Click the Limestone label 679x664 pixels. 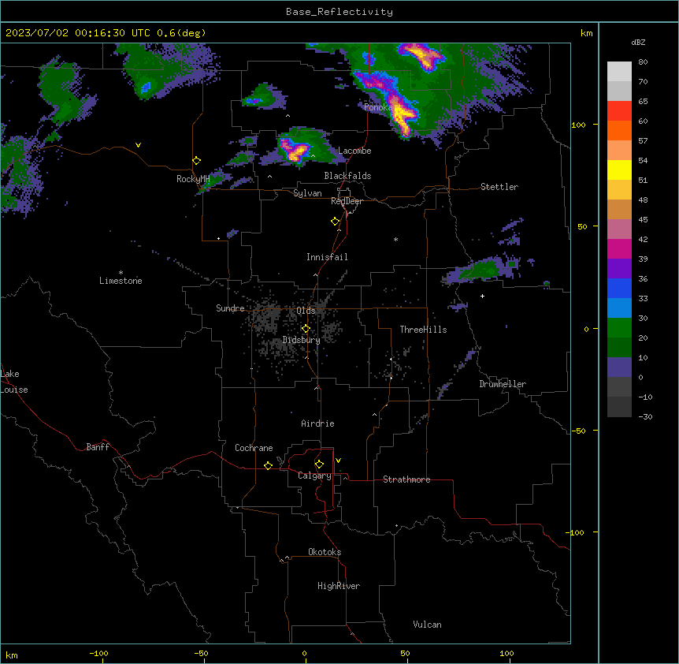coord(121,281)
